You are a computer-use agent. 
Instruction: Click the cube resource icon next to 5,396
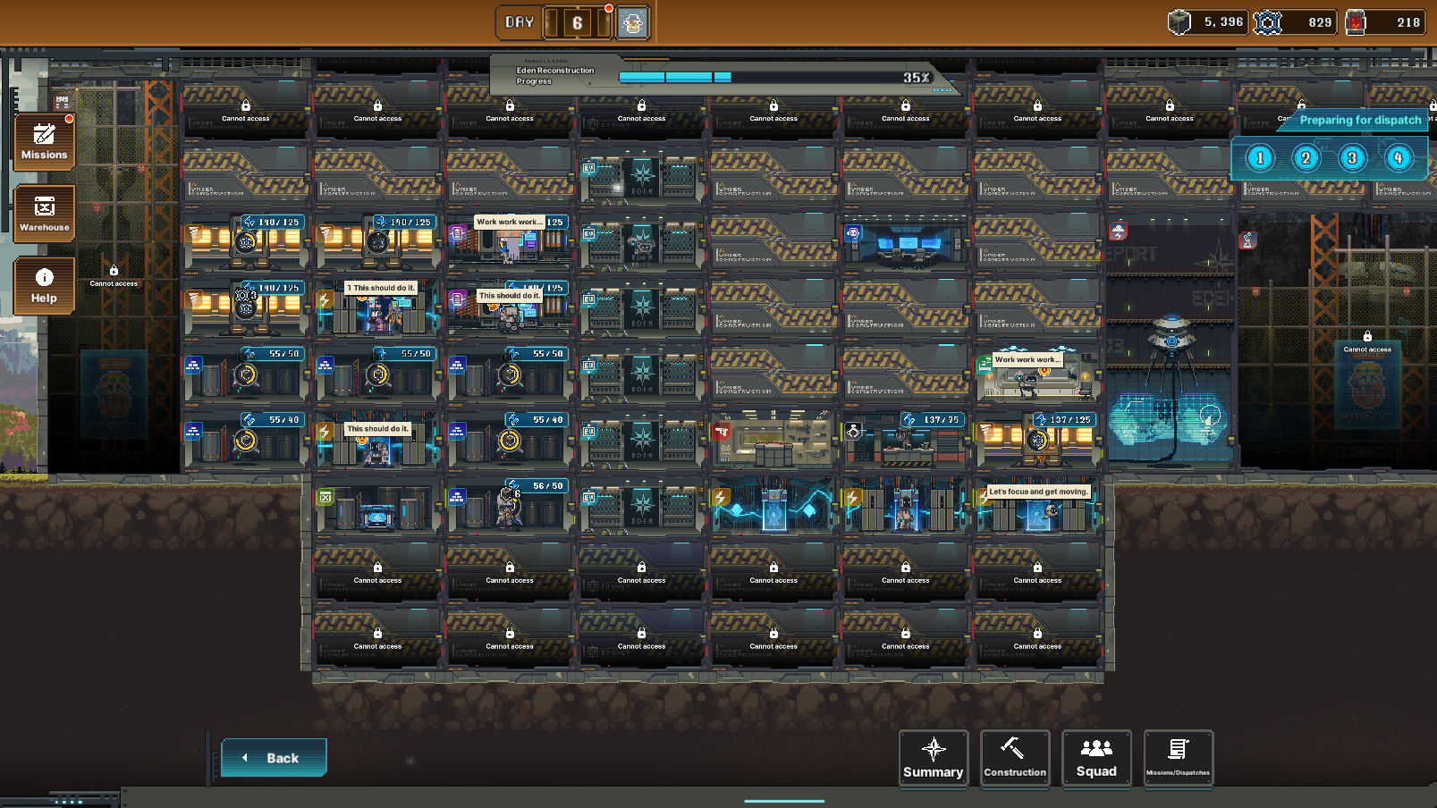[1179, 22]
